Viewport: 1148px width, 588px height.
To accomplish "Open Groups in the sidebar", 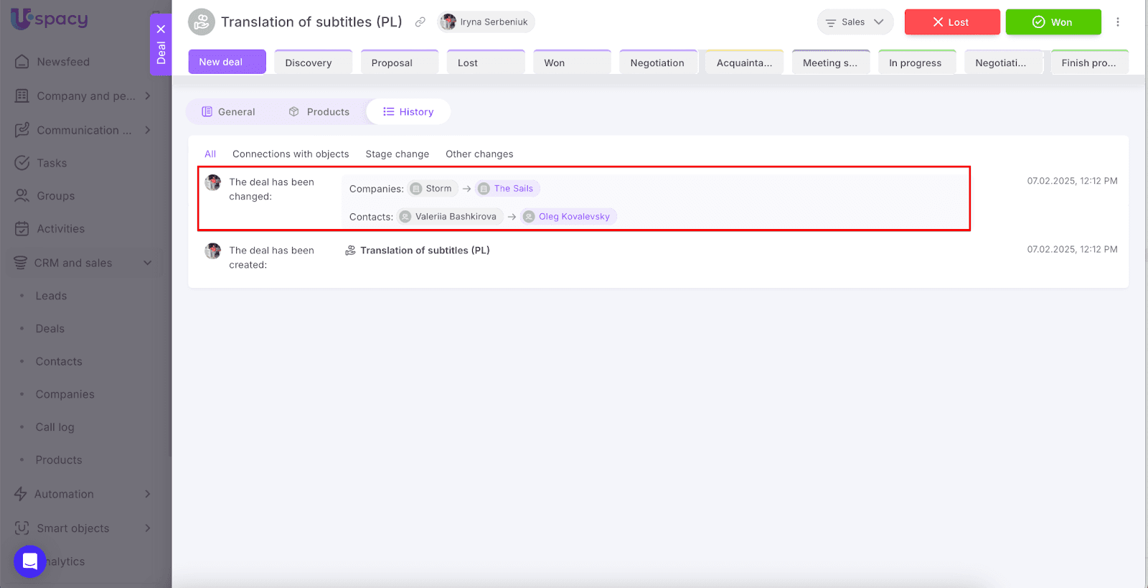I will click(x=55, y=196).
